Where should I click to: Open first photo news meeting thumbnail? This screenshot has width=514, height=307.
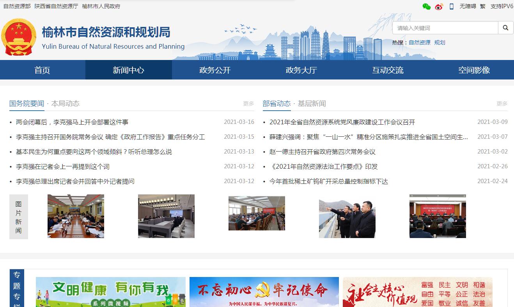point(76,216)
